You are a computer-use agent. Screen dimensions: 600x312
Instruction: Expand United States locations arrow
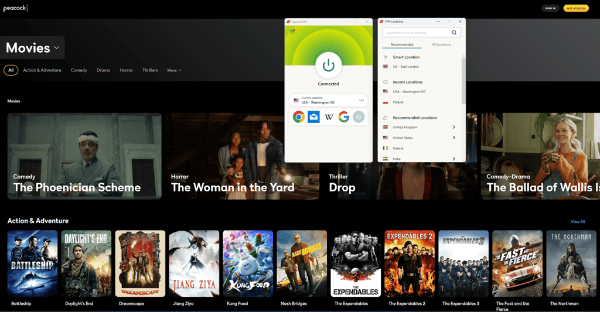click(x=454, y=138)
